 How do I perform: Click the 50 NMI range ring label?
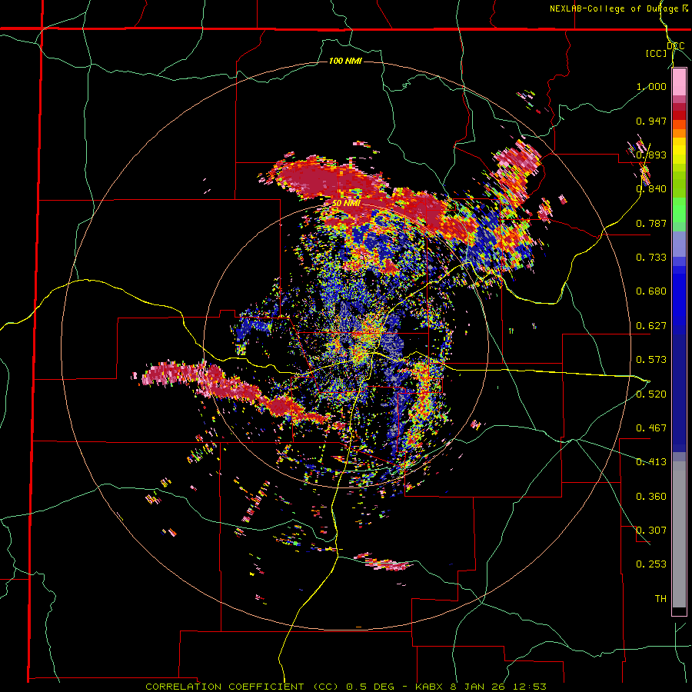coord(345,203)
